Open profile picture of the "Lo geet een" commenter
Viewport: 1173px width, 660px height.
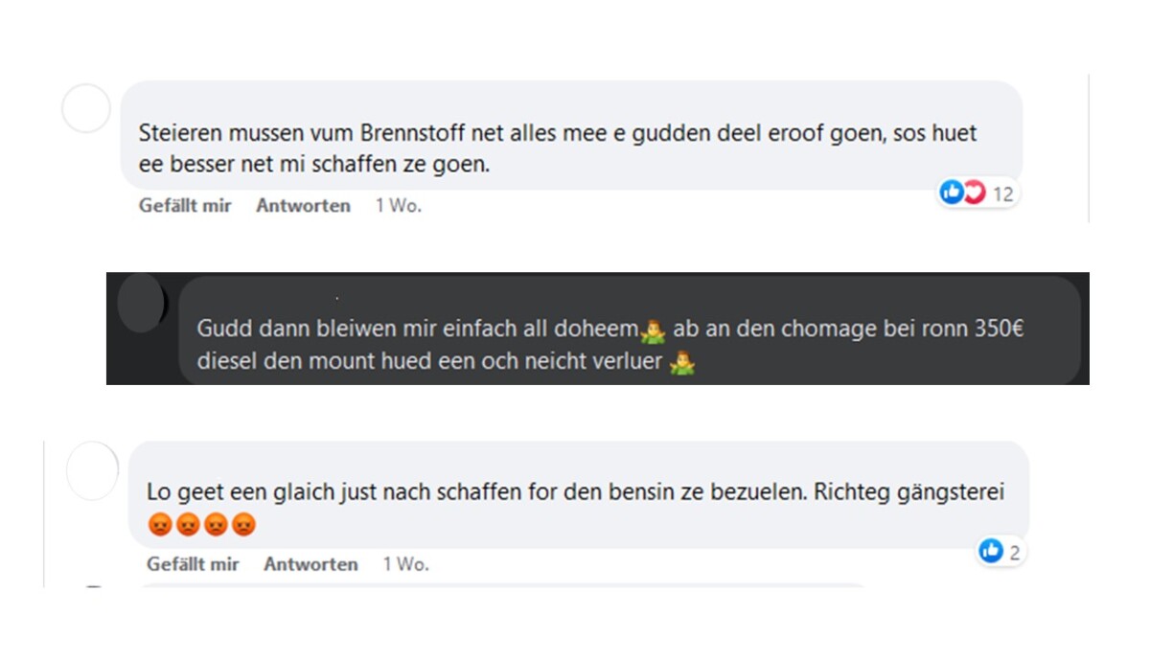(x=92, y=471)
